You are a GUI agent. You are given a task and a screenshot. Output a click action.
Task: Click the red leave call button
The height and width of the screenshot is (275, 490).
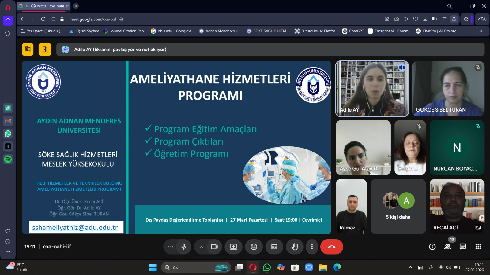[332, 247]
